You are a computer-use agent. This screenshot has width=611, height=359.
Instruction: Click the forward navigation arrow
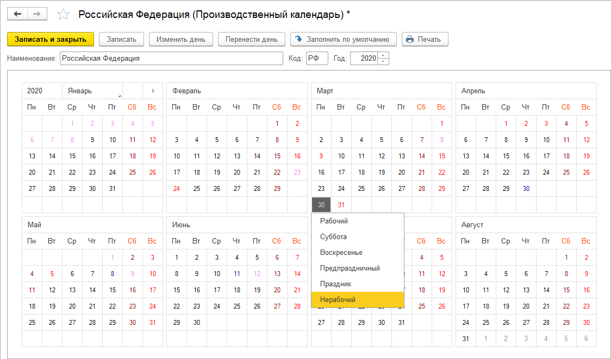(37, 14)
